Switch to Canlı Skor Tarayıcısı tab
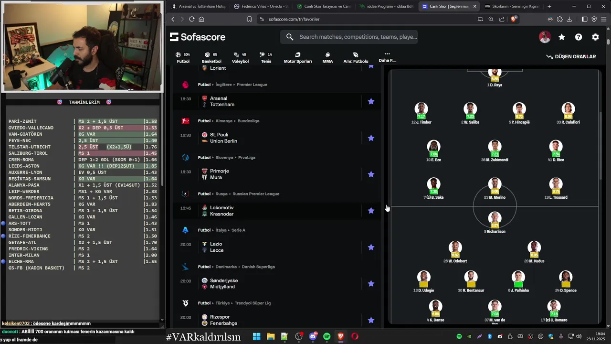 [324, 6]
